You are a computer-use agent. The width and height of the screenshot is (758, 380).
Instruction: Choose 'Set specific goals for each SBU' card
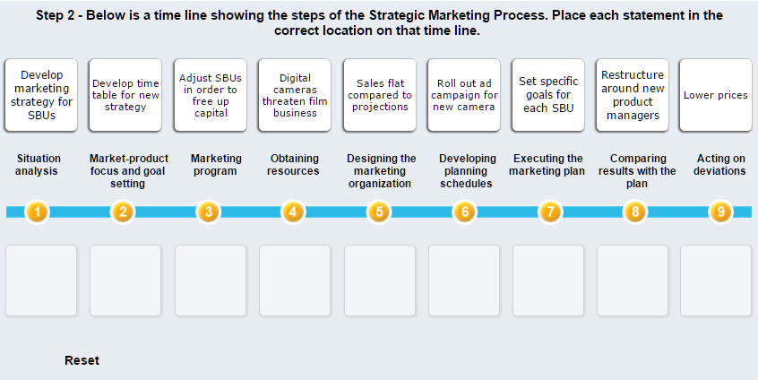point(547,95)
